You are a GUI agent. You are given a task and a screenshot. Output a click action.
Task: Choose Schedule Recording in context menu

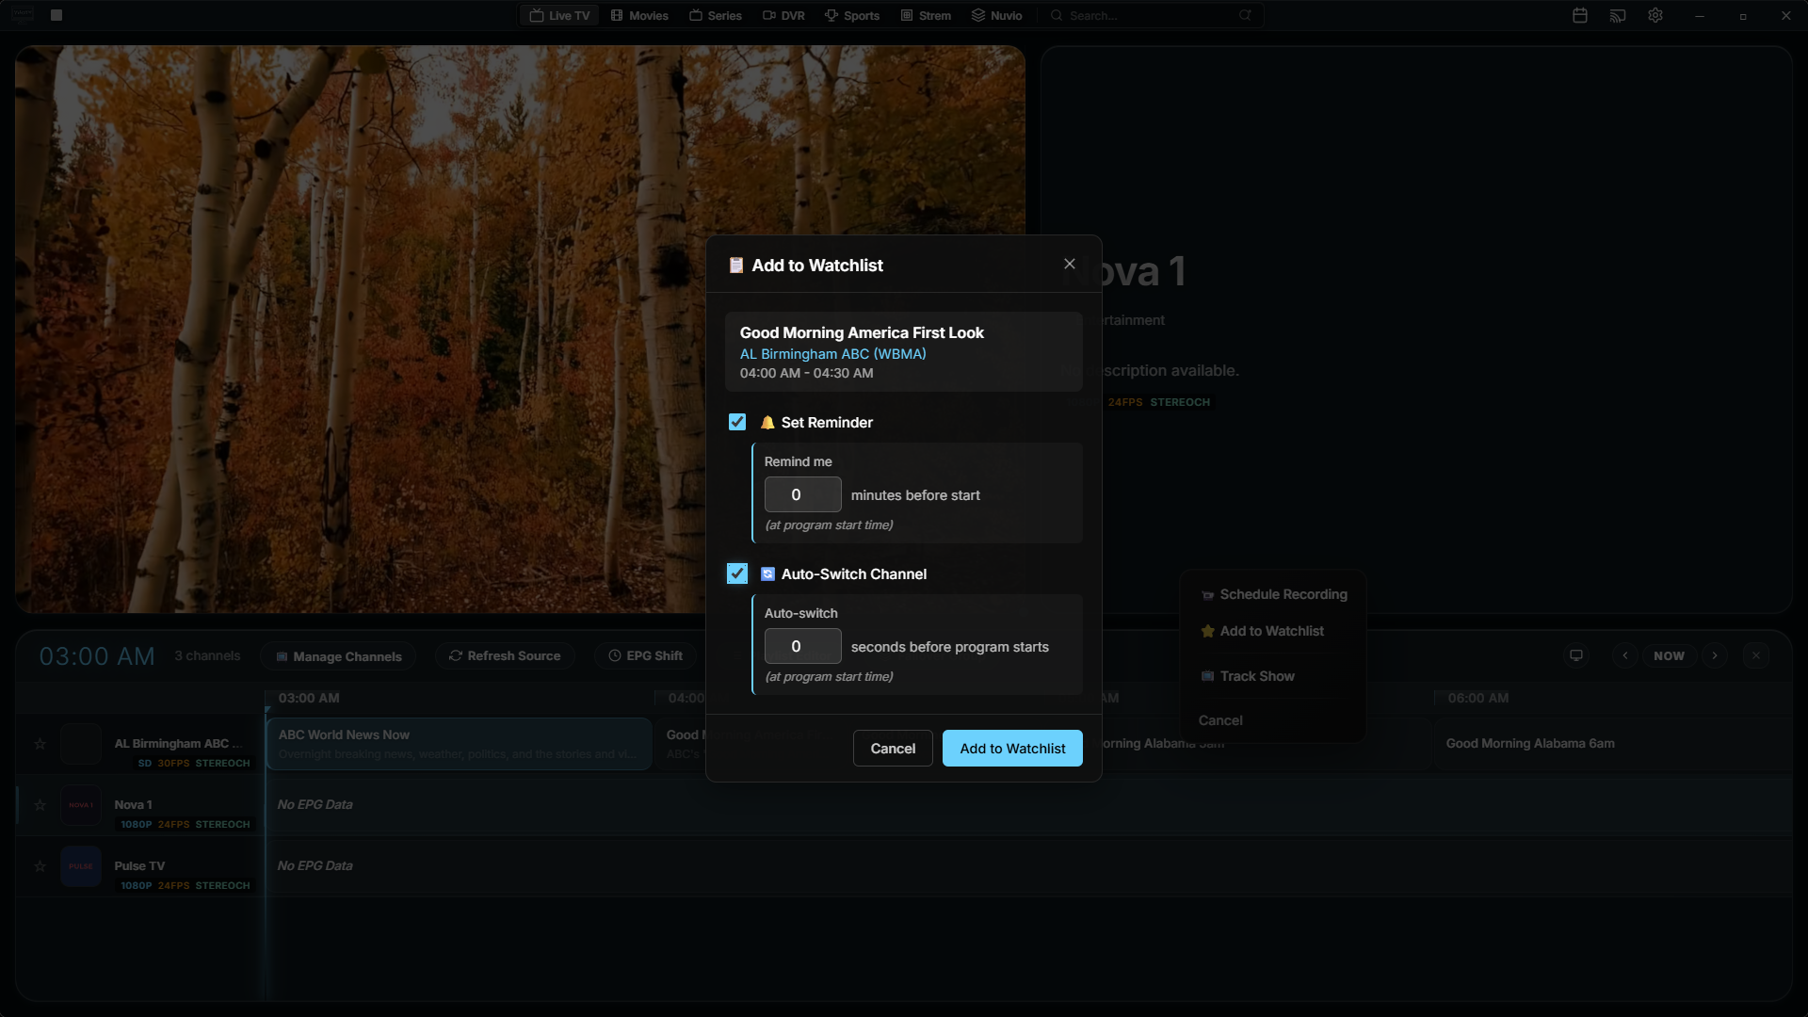tap(1273, 594)
